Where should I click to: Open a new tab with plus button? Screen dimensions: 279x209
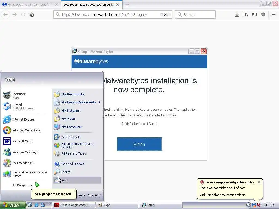127,4
